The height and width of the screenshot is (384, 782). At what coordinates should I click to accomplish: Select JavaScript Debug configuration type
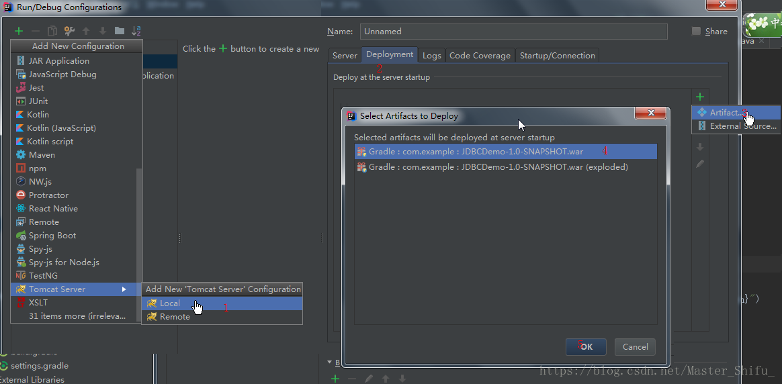tap(73, 75)
